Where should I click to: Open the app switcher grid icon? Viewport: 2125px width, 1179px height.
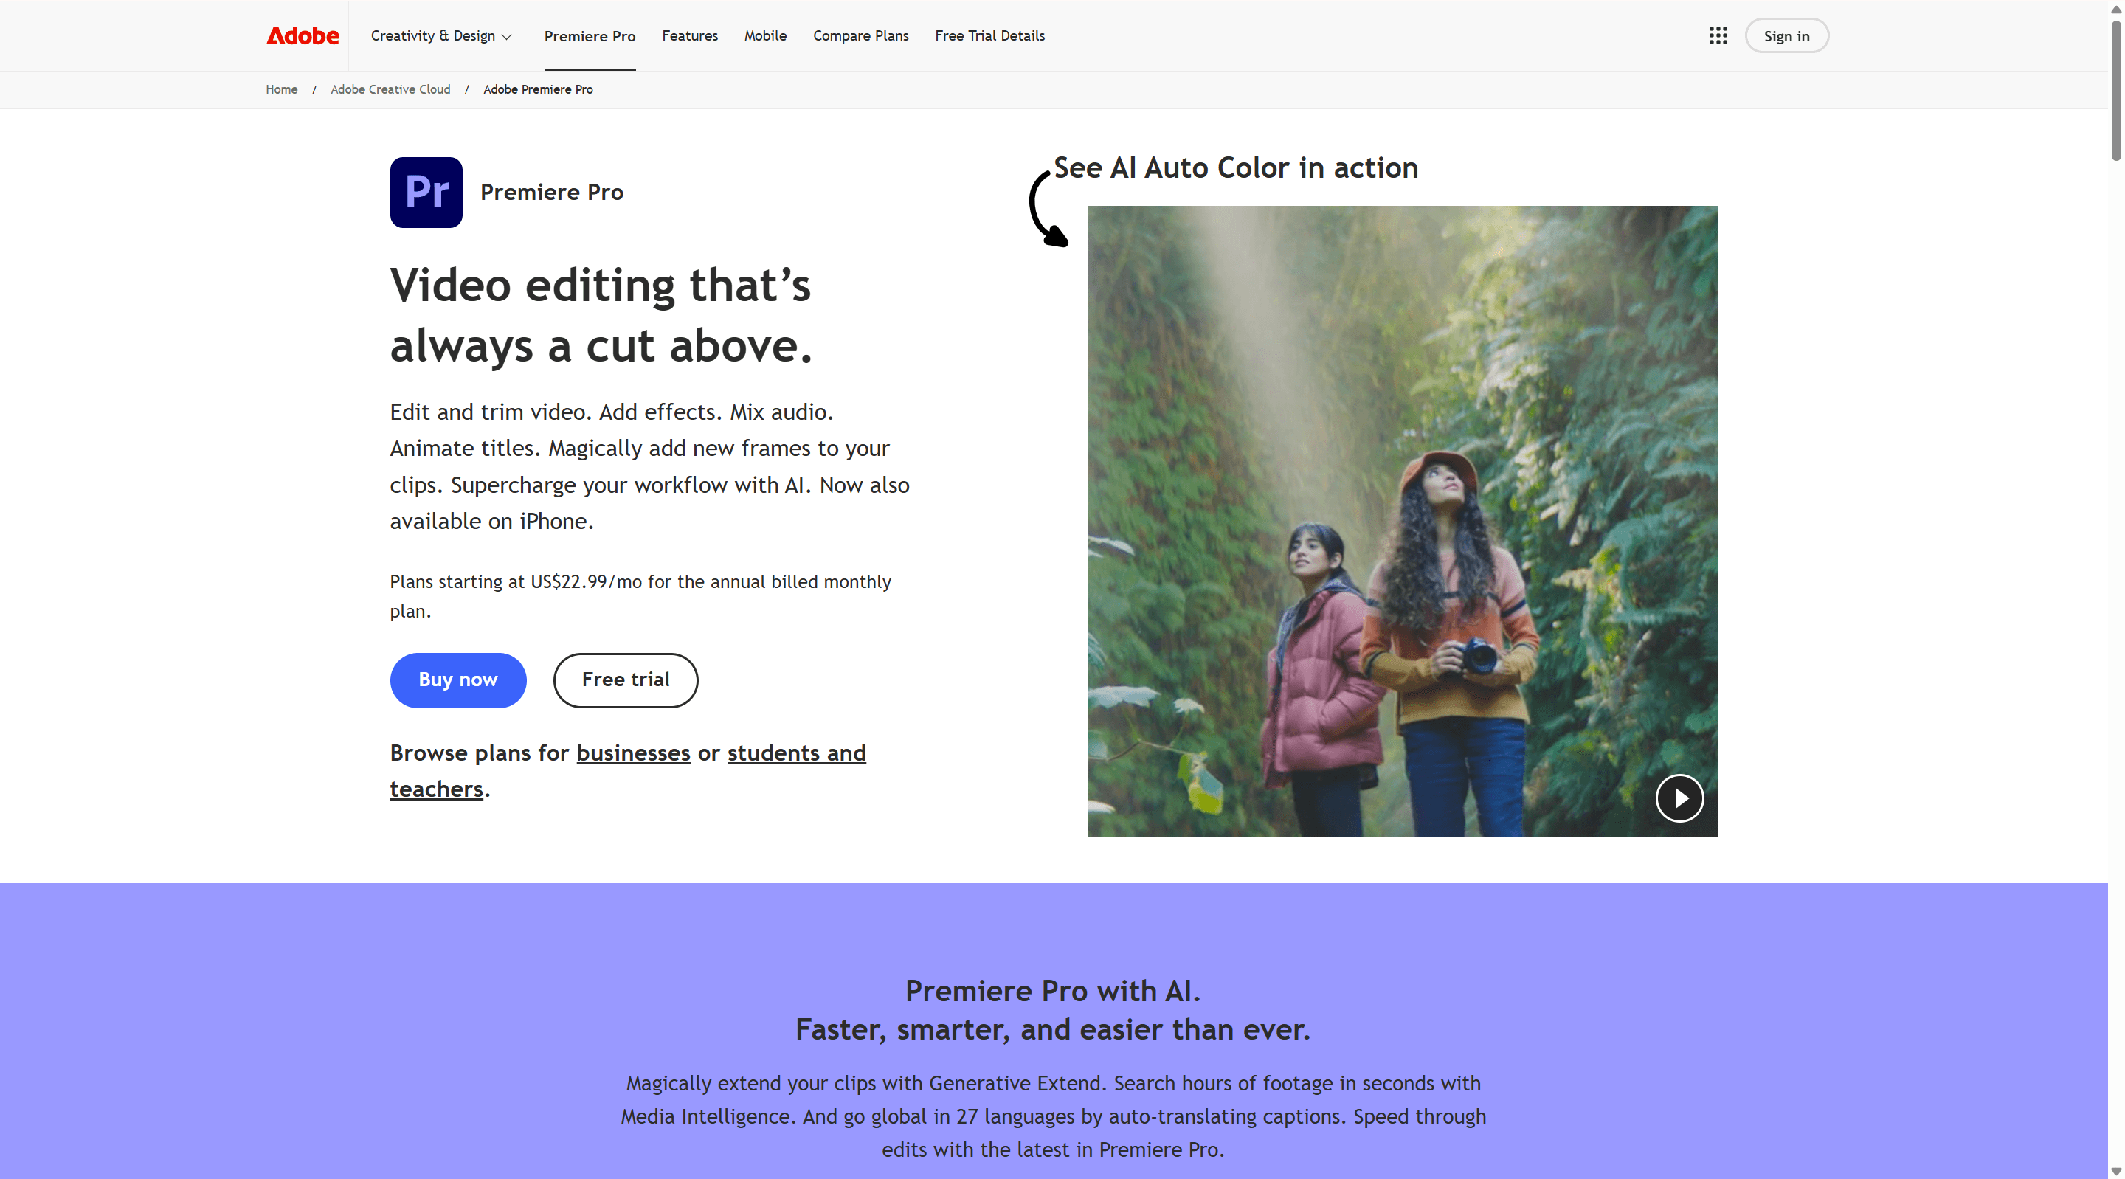tap(1718, 35)
